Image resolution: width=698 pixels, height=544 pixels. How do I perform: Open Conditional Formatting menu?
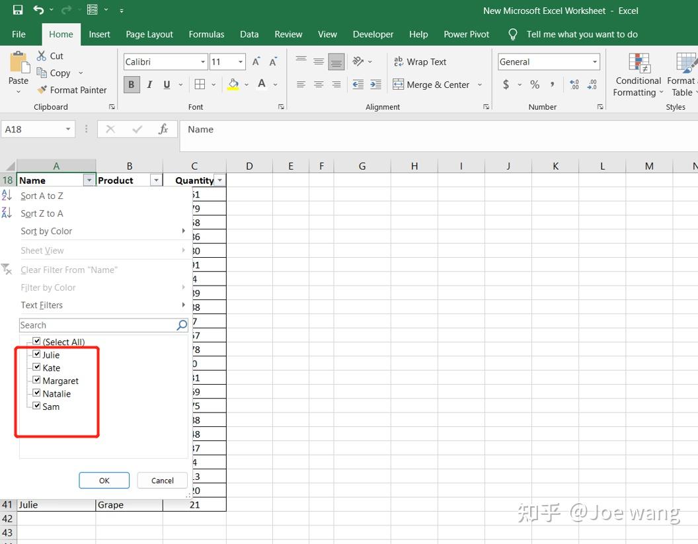(639, 75)
